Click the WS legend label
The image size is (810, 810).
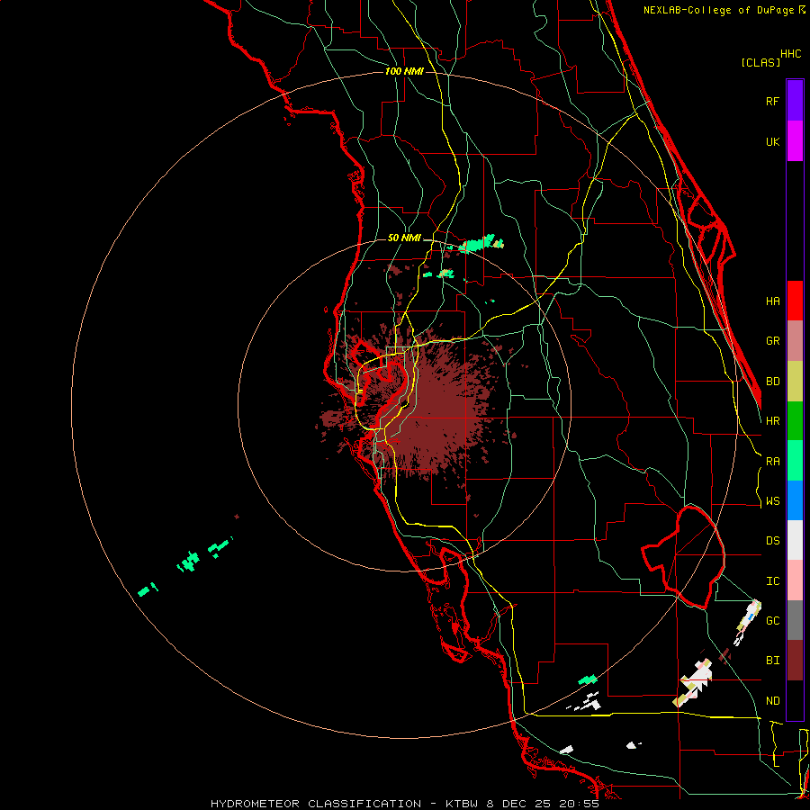(x=772, y=501)
